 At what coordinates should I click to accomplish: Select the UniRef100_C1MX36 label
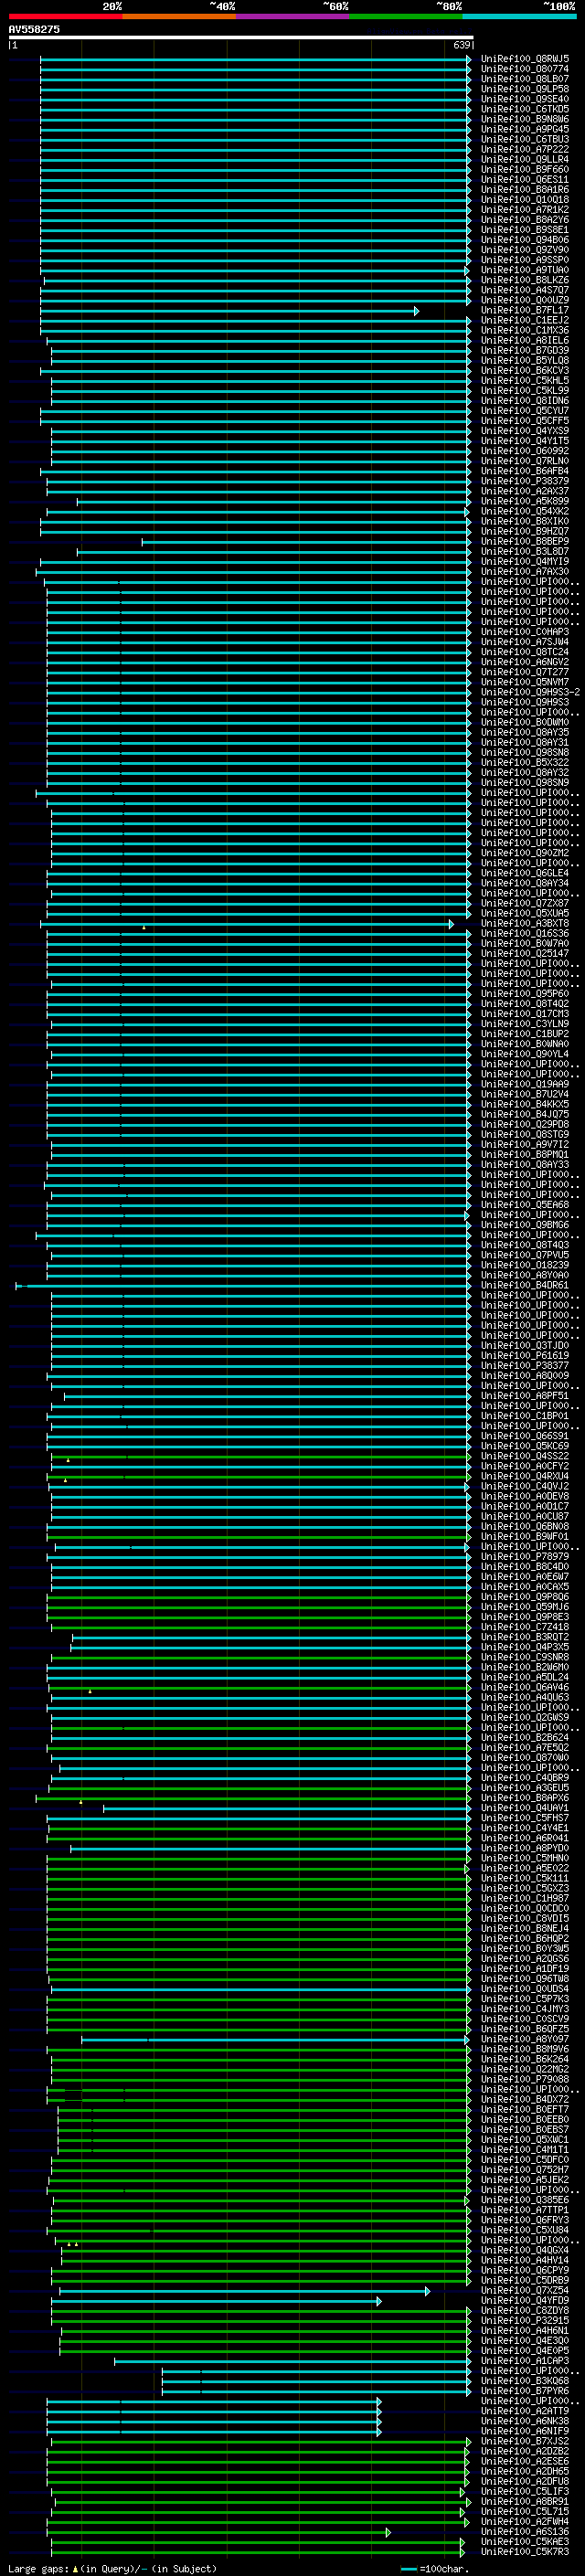(x=525, y=330)
